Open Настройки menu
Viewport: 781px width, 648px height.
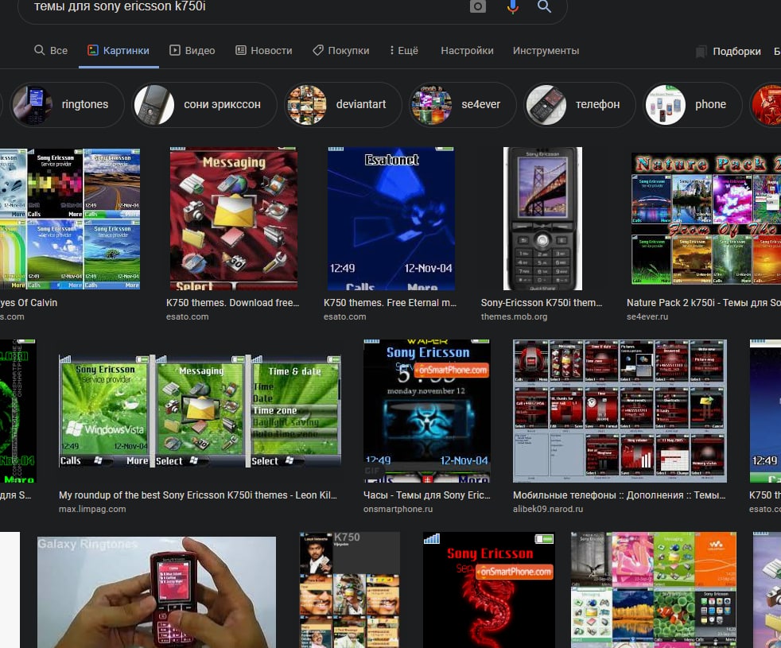pyautogui.click(x=467, y=50)
